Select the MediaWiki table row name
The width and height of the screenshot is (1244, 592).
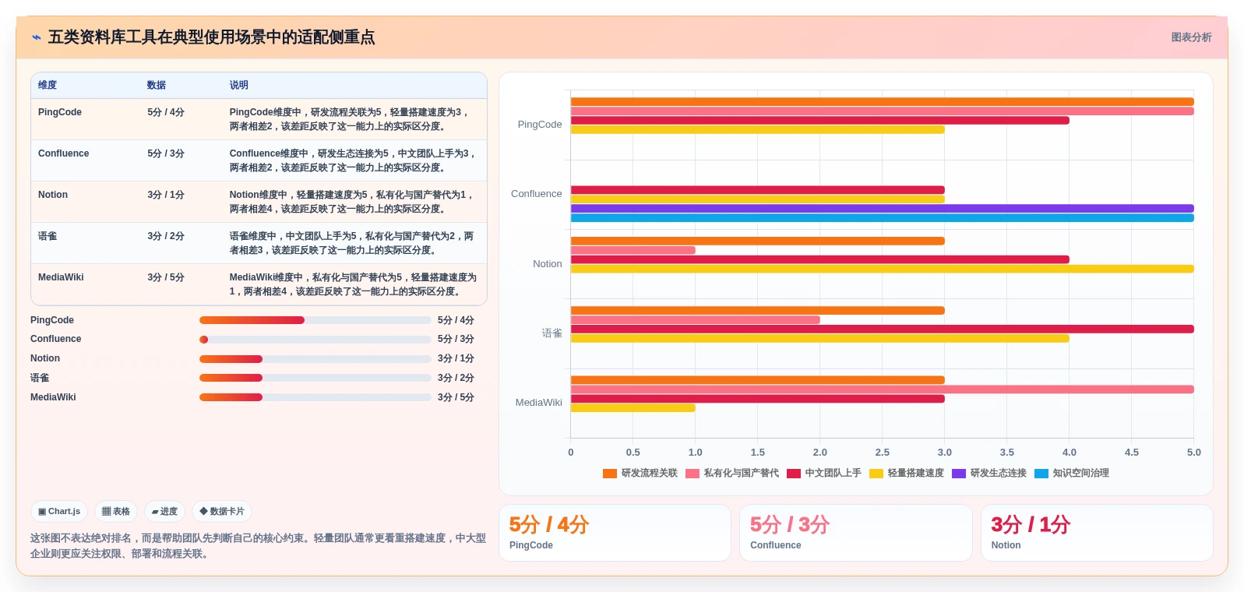(x=61, y=277)
